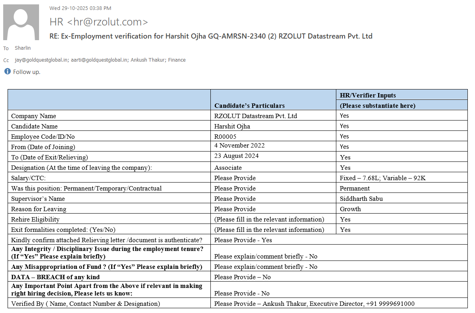Click the HR/Verifier Inputs column header

[367, 95]
